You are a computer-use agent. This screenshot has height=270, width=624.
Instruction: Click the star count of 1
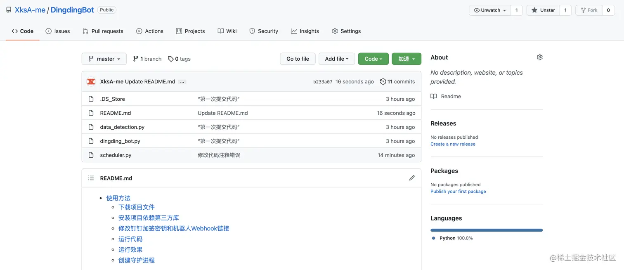pos(565,10)
